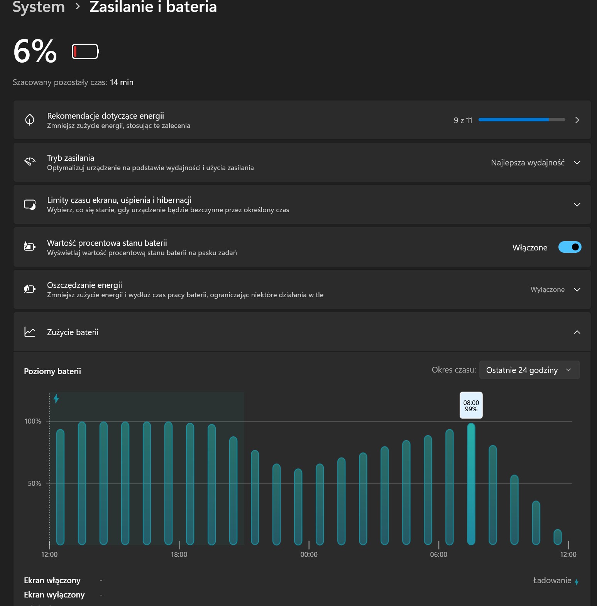Viewport: 597px width, 606px height.
Task: Expand Limity czasu ekranu section chevron
Action: (577, 204)
